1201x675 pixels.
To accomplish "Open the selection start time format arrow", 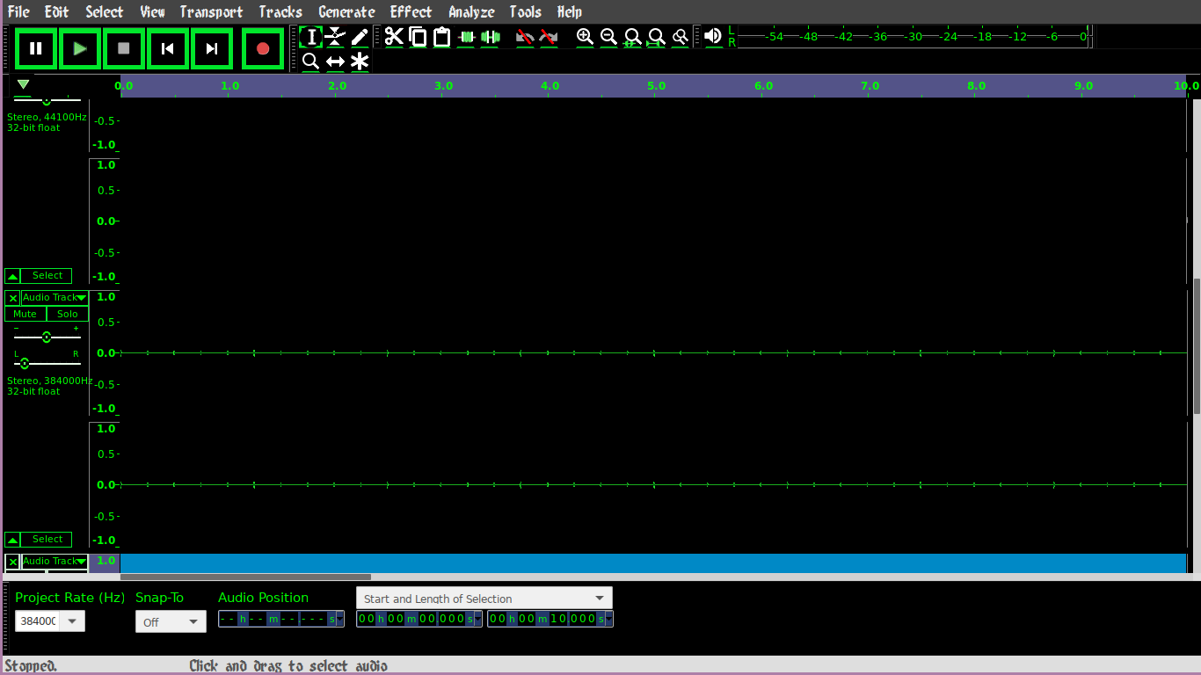I will coord(478,619).
